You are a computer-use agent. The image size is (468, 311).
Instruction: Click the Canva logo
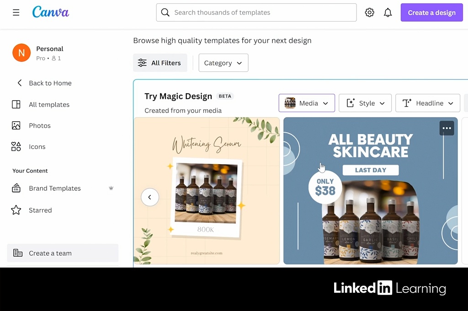(x=50, y=12)
